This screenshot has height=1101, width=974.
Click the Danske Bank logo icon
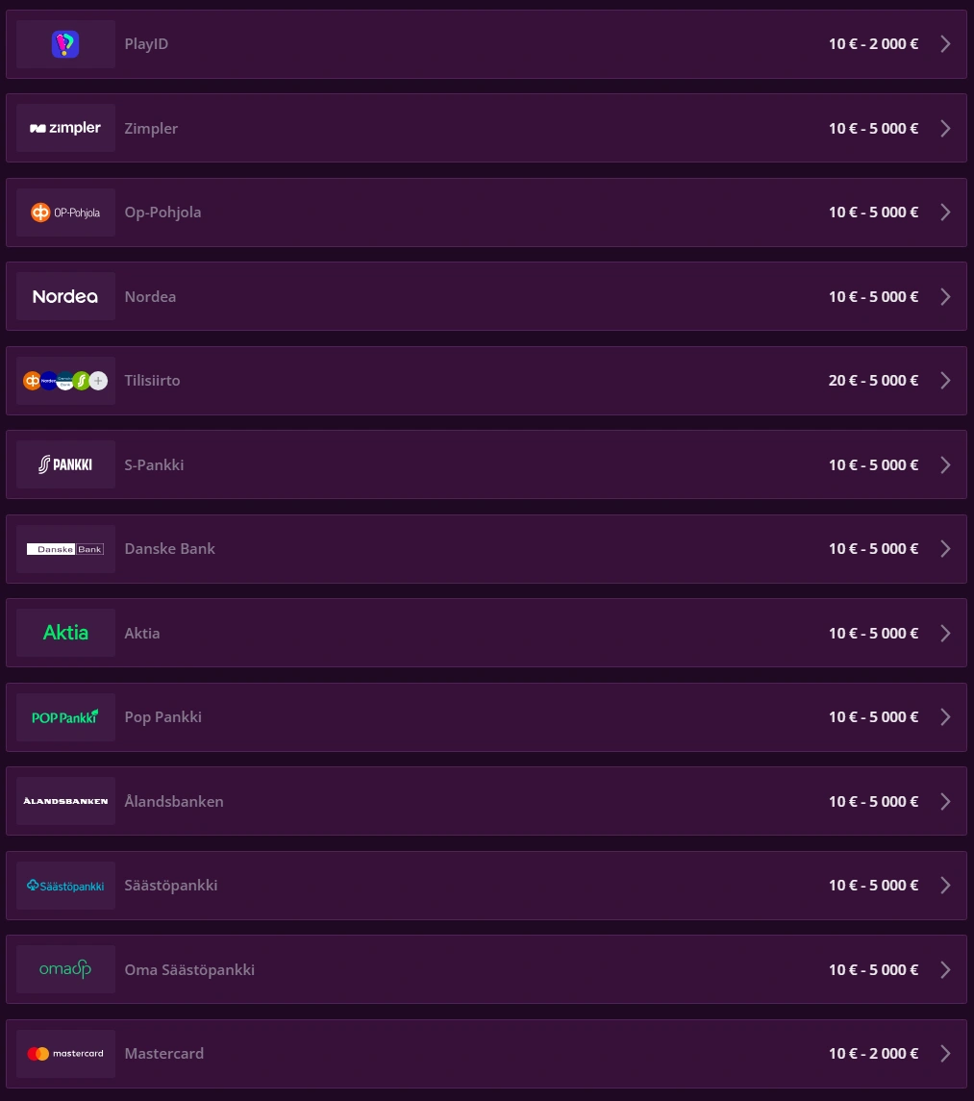65,549
